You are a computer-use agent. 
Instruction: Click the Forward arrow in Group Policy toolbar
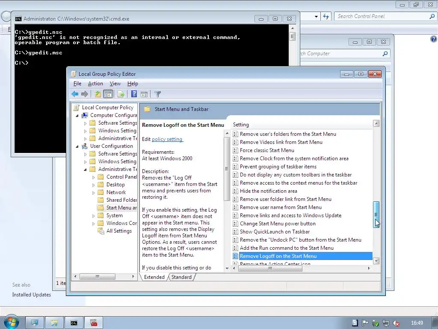85,94
